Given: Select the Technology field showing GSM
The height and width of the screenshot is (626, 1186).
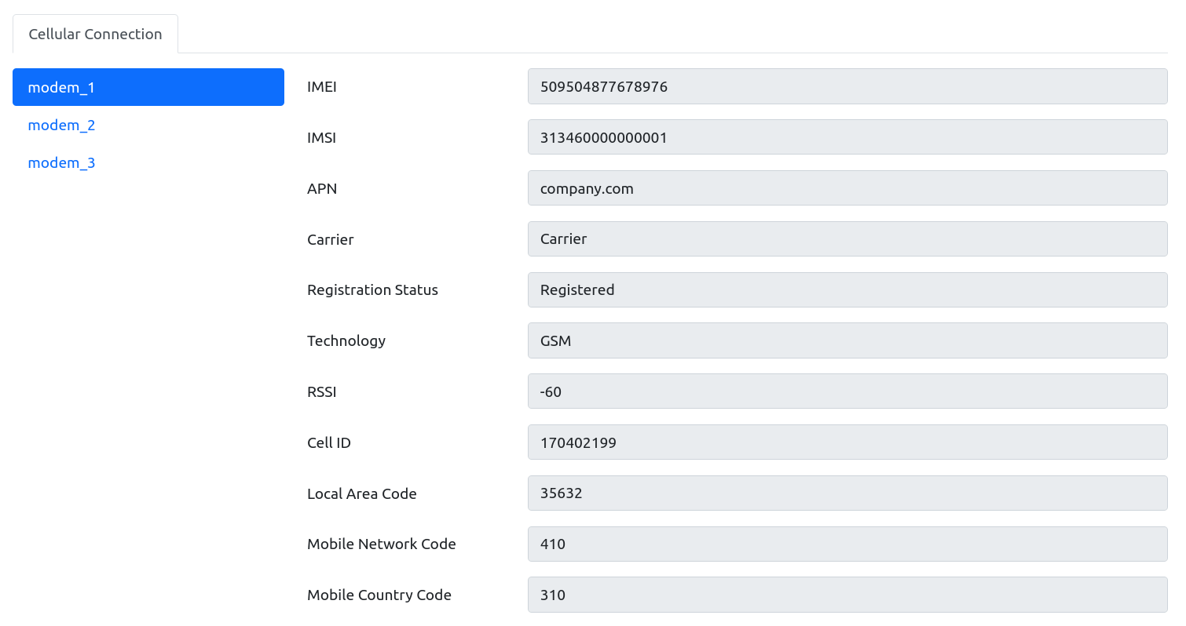Looking at the screenshot, I should (x=847, y=340).
